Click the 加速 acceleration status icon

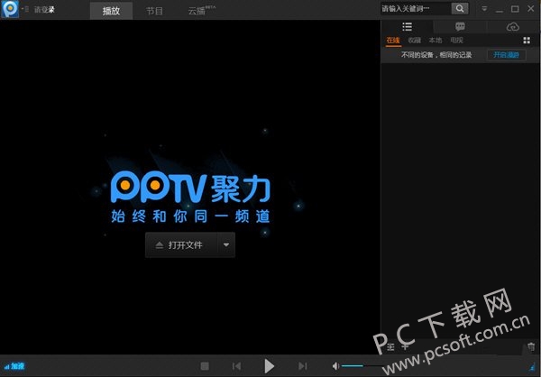pyautogui.click(x=14, y=366)
